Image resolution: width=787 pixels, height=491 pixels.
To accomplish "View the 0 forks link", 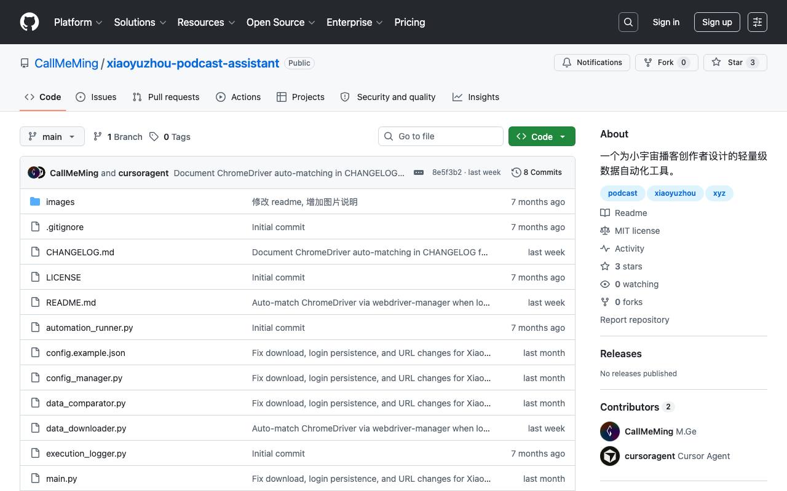I will coord(622,302).
